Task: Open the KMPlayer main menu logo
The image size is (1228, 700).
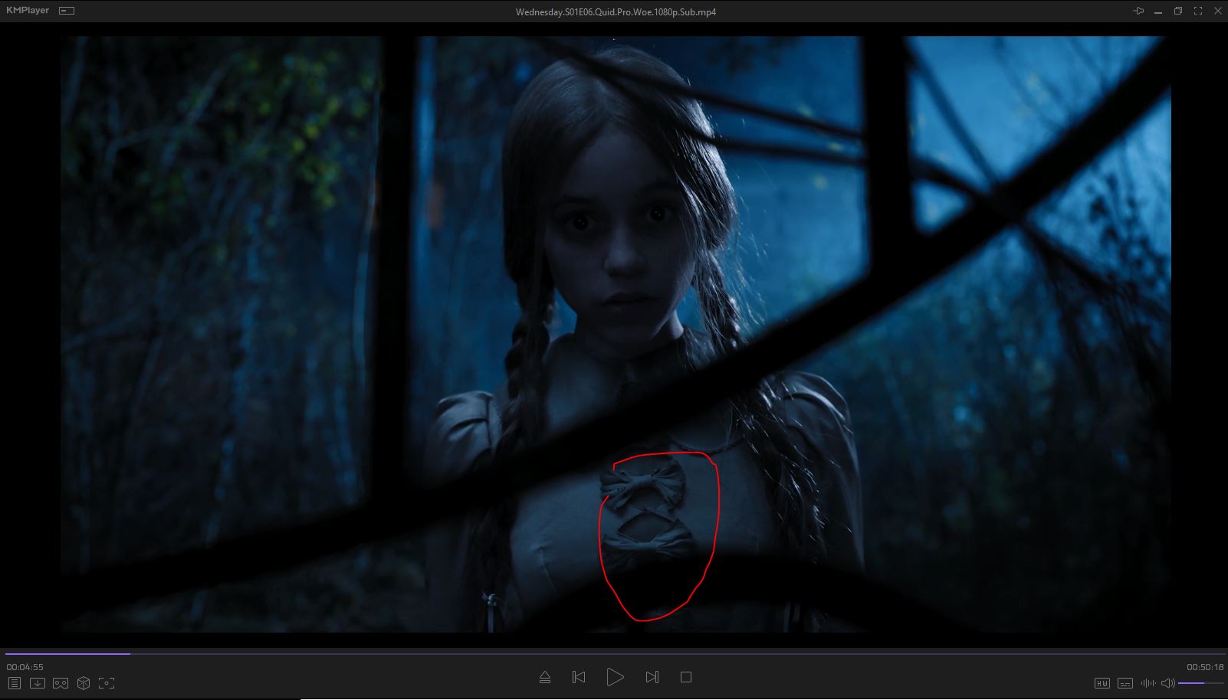Action: pyautogui.click(x=28, y=11)
